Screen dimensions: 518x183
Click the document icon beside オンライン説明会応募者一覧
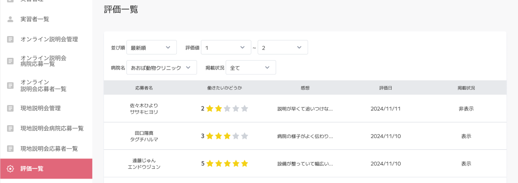tap(11, 85)
